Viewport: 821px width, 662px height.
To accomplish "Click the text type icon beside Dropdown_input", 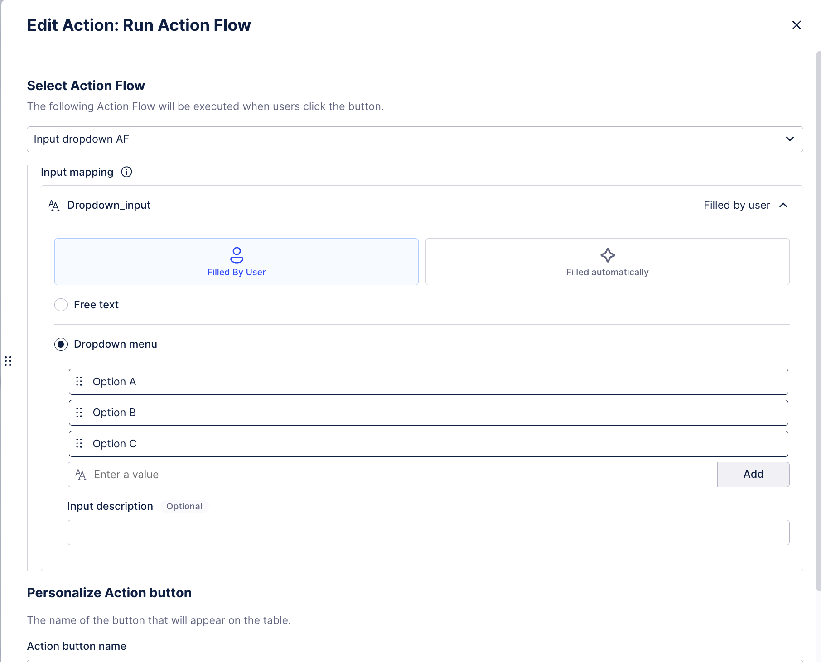I will [54, 206].
